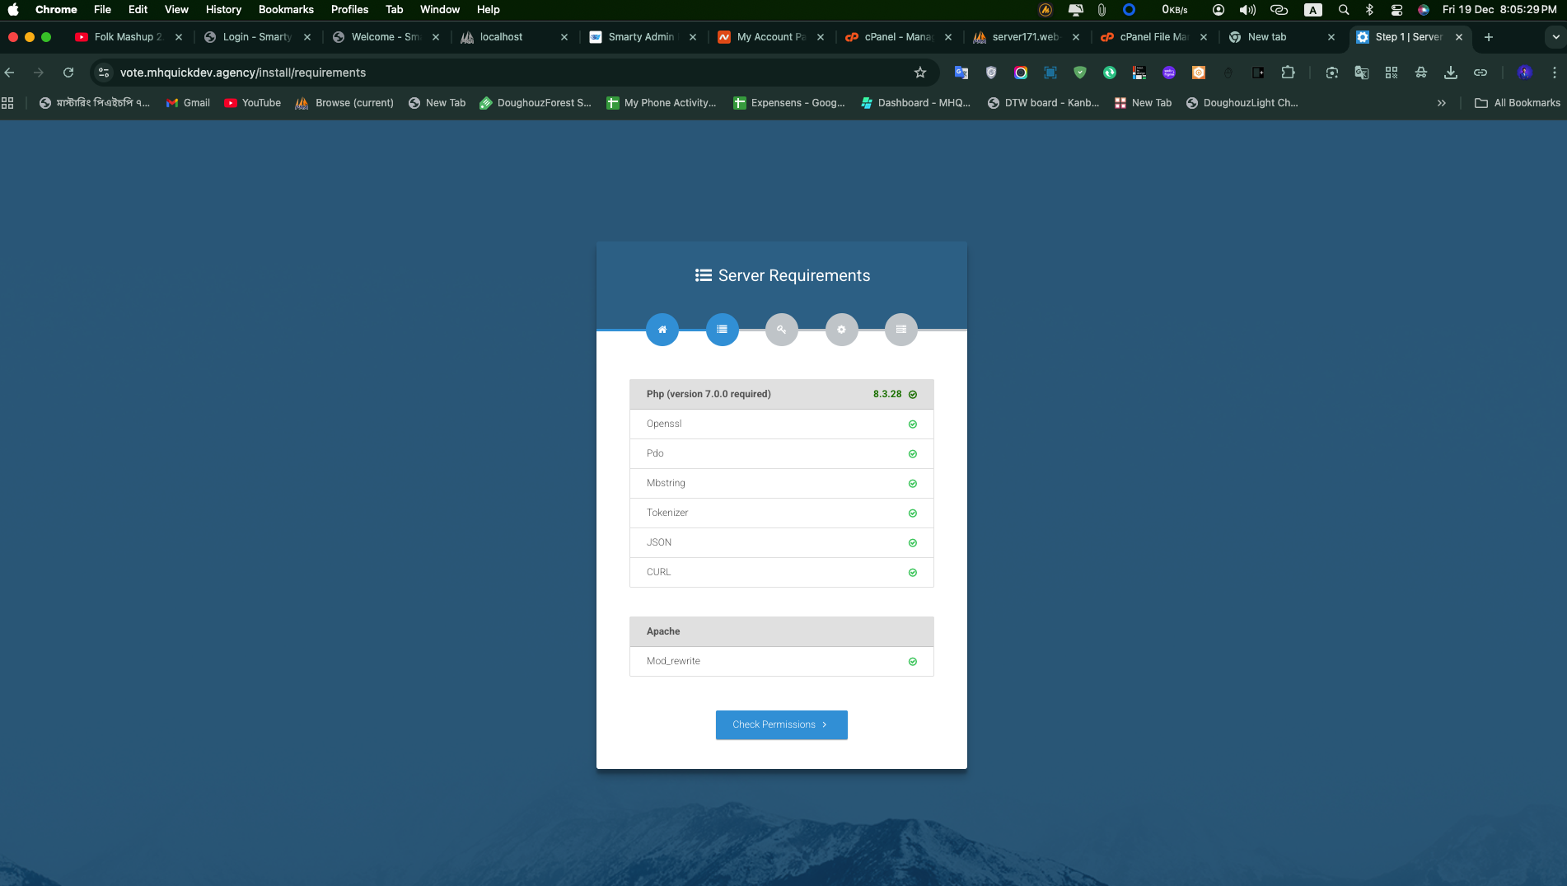Click the address bar URL field
This screenshot has height=886, width=1567.
(x=494, y=73)
